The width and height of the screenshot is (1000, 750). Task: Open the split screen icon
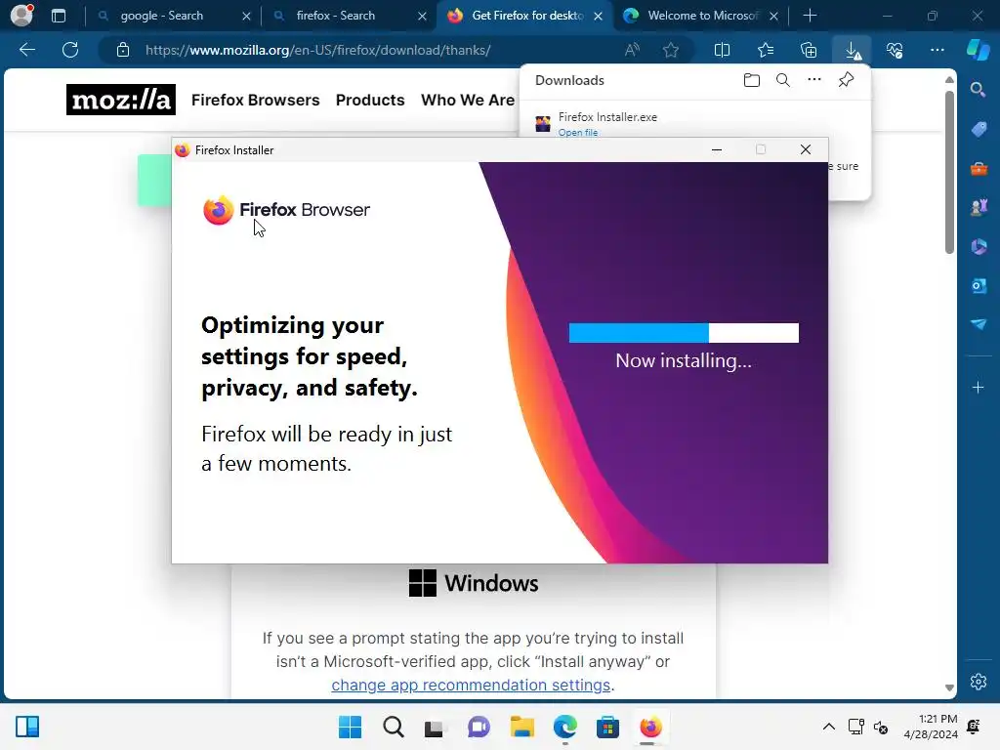click(722, 50)
